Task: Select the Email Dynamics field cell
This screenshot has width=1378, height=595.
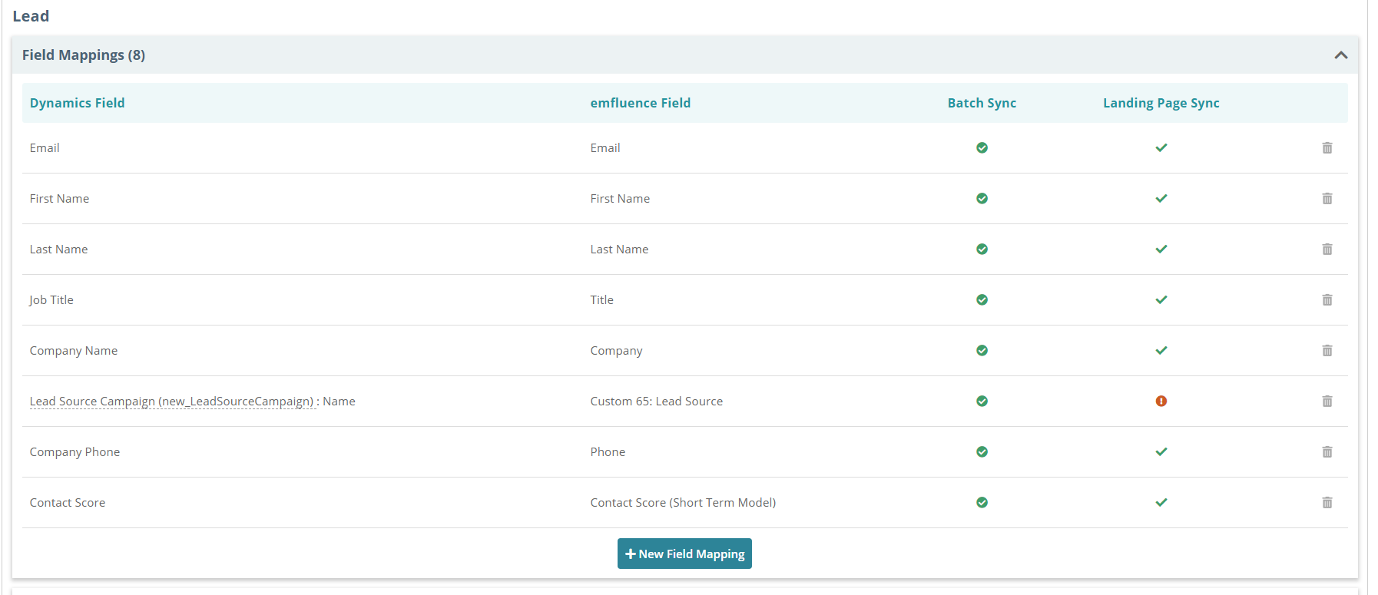Action: [45, 147]
